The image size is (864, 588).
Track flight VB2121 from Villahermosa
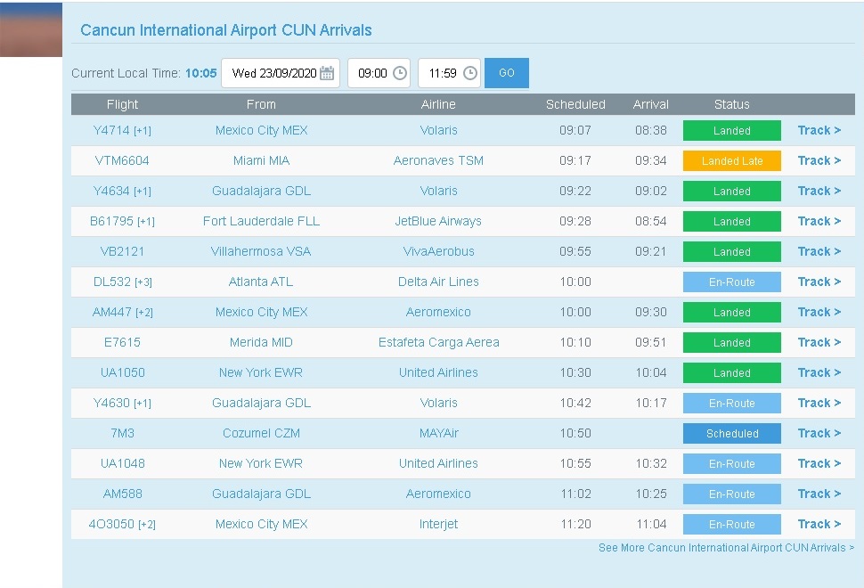click(819, 251)
